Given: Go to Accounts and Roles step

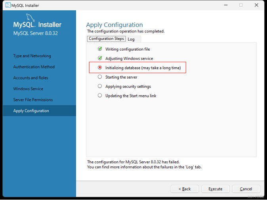Looking at the screenshot, I should click(31, 78).
